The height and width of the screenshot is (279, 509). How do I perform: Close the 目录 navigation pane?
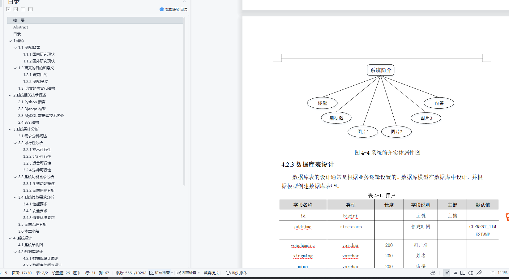tap(185, 1)
